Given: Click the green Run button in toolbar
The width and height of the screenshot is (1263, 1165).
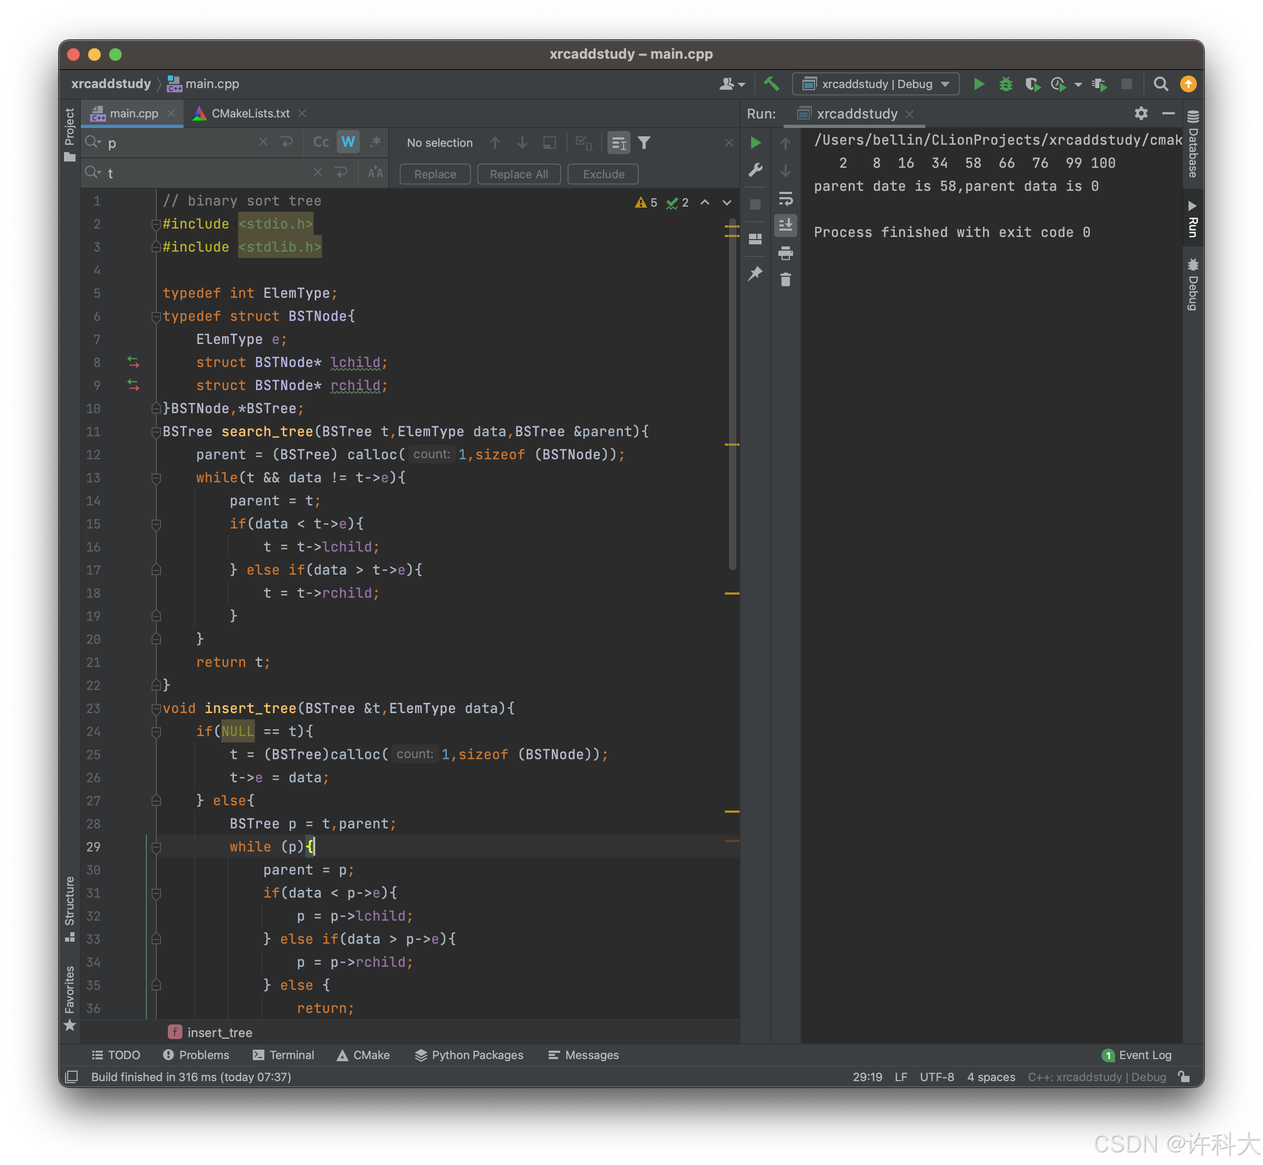Looking at the screenshot, I should tap(978, 84).
